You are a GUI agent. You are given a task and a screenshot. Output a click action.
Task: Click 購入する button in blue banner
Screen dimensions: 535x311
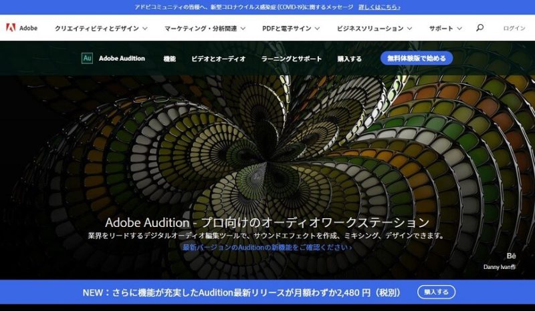click(x=437, y=292)
